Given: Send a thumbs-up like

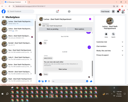Looking at the screenshot, I should click(x=91, y=81).
